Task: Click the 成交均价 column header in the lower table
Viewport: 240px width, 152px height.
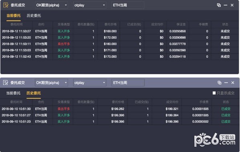Action: click(x=172, y=102)
